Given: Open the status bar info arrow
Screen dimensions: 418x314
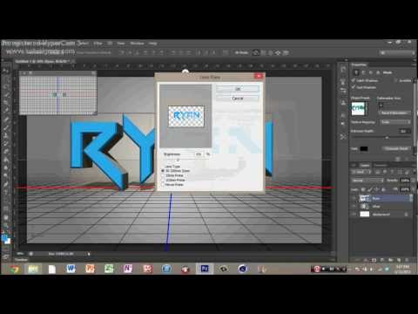Looking at the screenshot, I should 89,254.
